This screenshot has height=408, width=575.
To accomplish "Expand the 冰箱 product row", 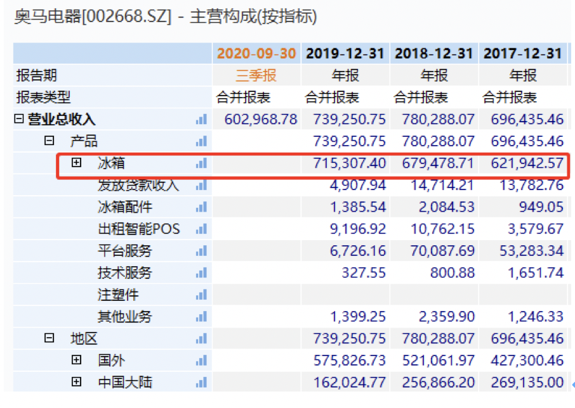I will tap(77, 163).
